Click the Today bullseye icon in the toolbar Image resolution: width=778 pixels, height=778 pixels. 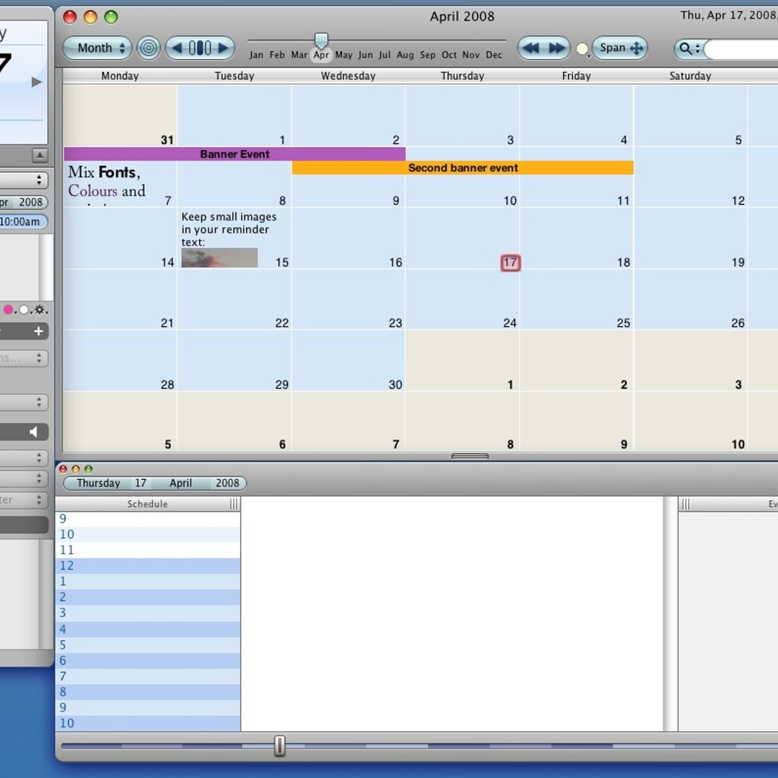tap(148, 48)
